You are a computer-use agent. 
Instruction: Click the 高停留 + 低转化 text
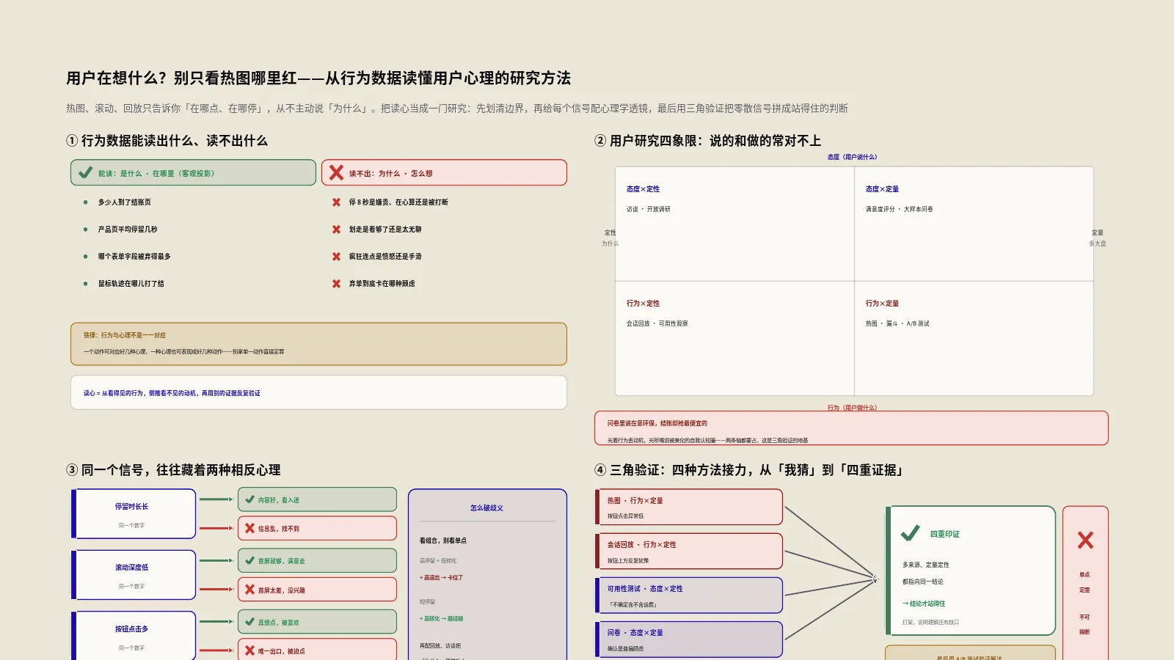(438, 561)
